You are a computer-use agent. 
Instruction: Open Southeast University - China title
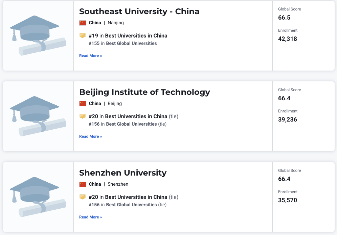[139, 11]
